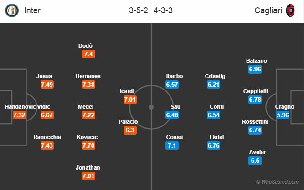Select Avelar's 6.6 rating badge

click(x=255, y=160)
